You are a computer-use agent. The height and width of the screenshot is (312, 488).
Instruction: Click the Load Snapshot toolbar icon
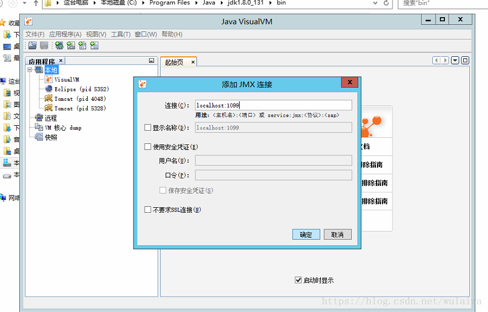coord(33,45)
